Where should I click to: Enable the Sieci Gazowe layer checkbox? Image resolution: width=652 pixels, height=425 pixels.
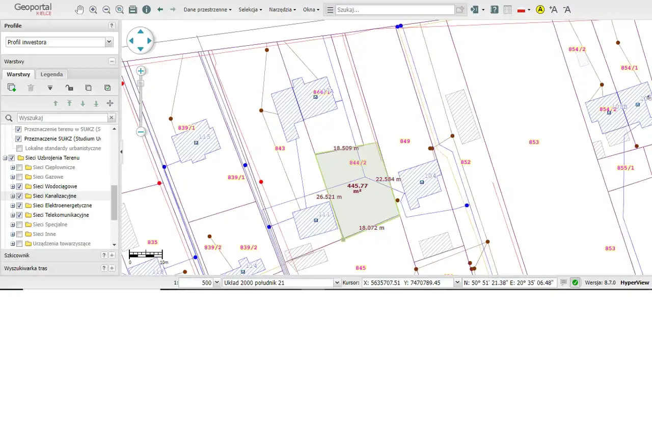(19, 177)
